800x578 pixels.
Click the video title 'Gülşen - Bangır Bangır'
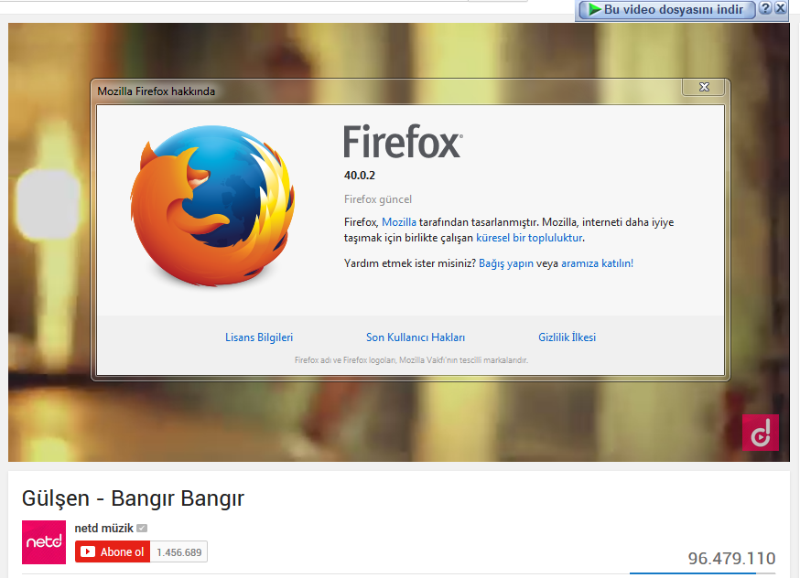tap(133, 498)
